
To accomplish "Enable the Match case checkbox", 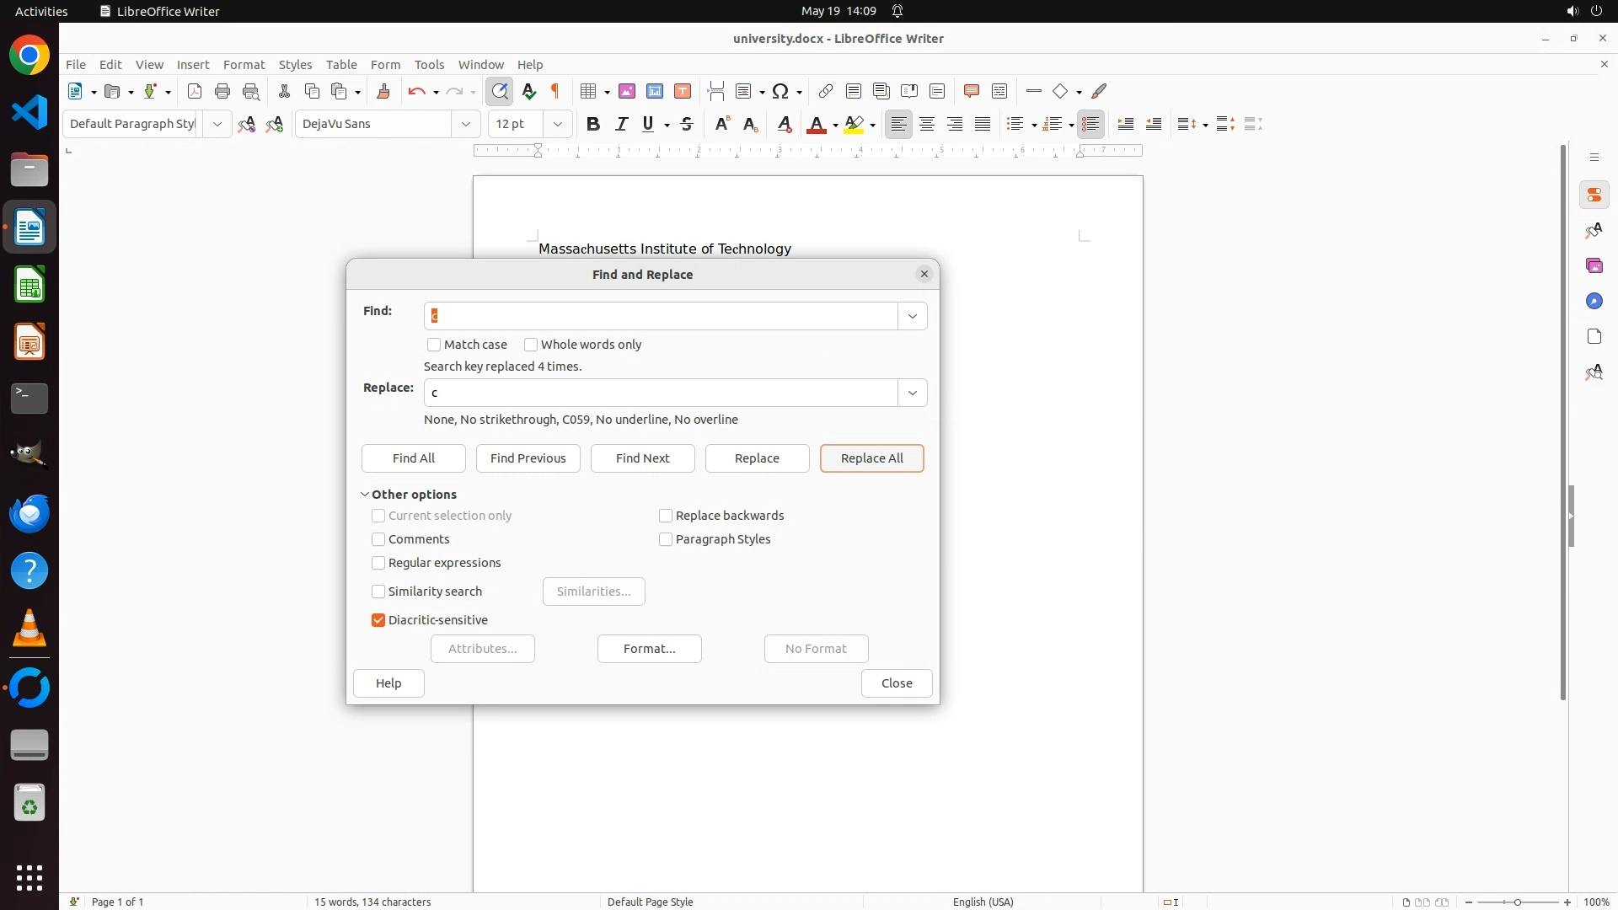I will pyautogui.click(x=434, y=345).
